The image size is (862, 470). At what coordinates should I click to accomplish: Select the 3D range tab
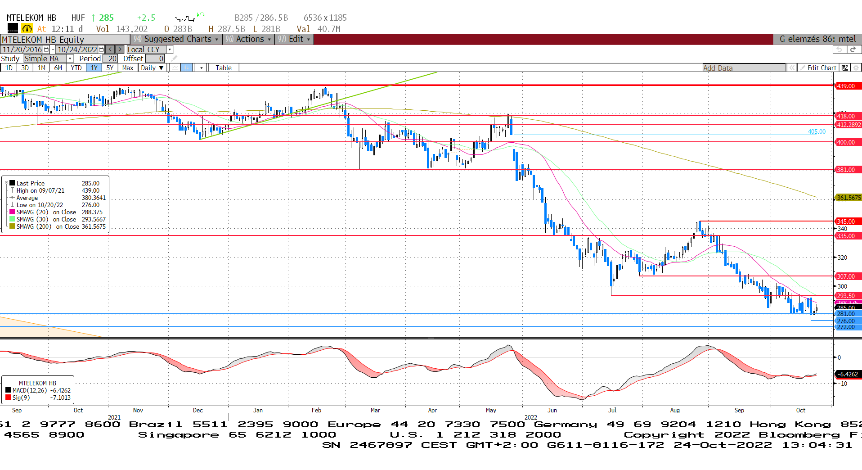click(25, 68)
